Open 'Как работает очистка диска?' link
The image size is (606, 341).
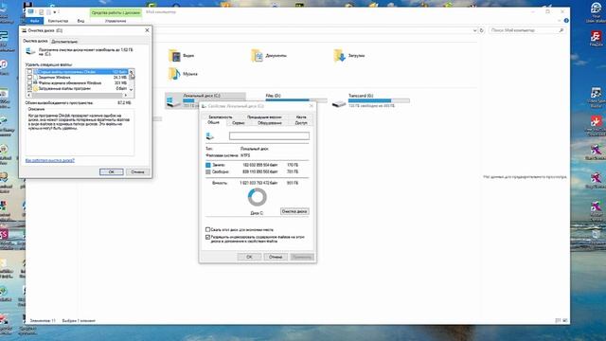pyautogui.click(x=50, y=160)
